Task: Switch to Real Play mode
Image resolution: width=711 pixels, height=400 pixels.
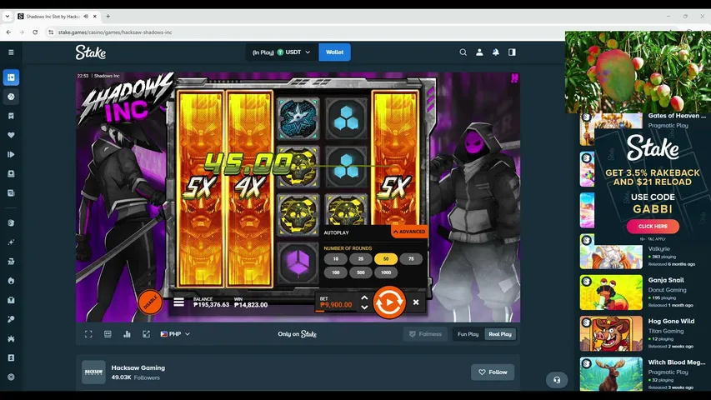Action: [500, 334]
